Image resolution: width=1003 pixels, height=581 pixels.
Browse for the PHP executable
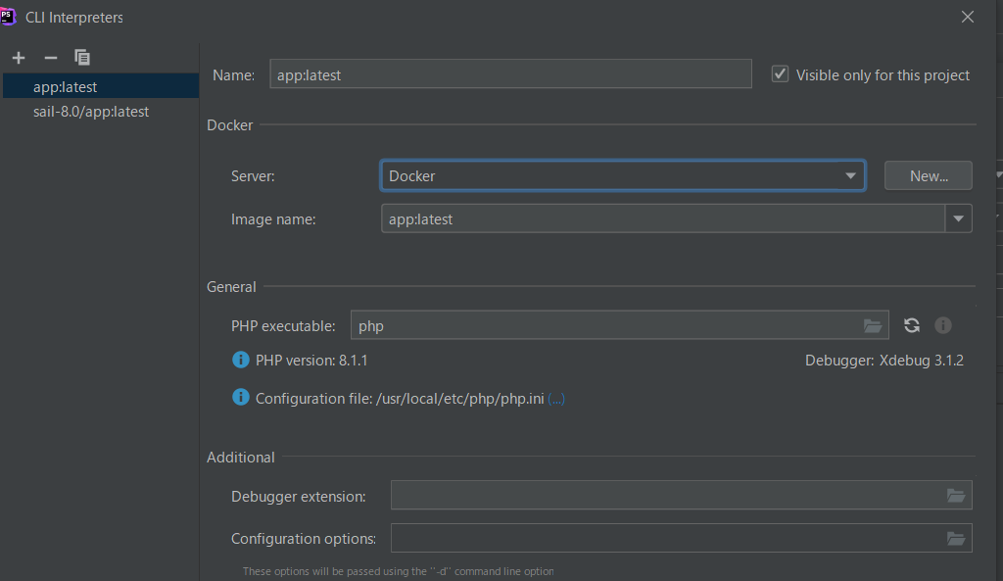873,325
